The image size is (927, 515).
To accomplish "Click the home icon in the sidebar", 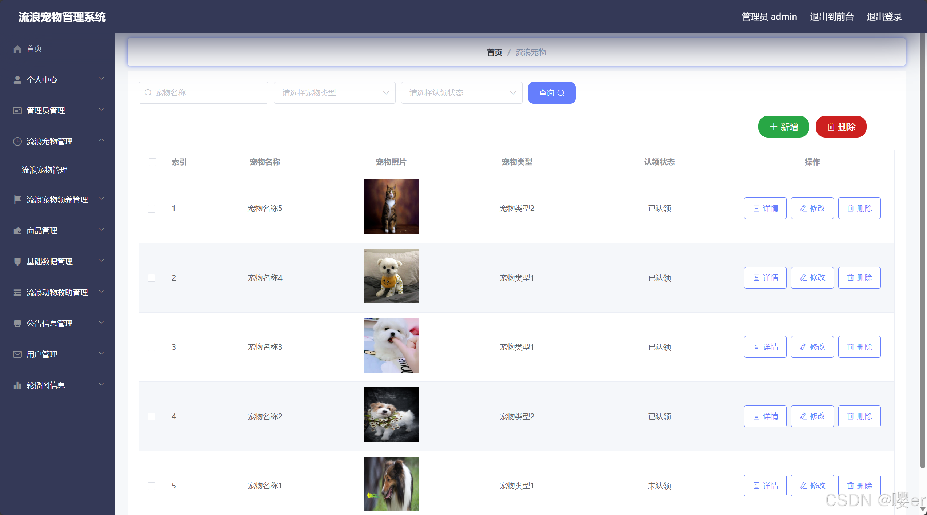I will [17, 49].
